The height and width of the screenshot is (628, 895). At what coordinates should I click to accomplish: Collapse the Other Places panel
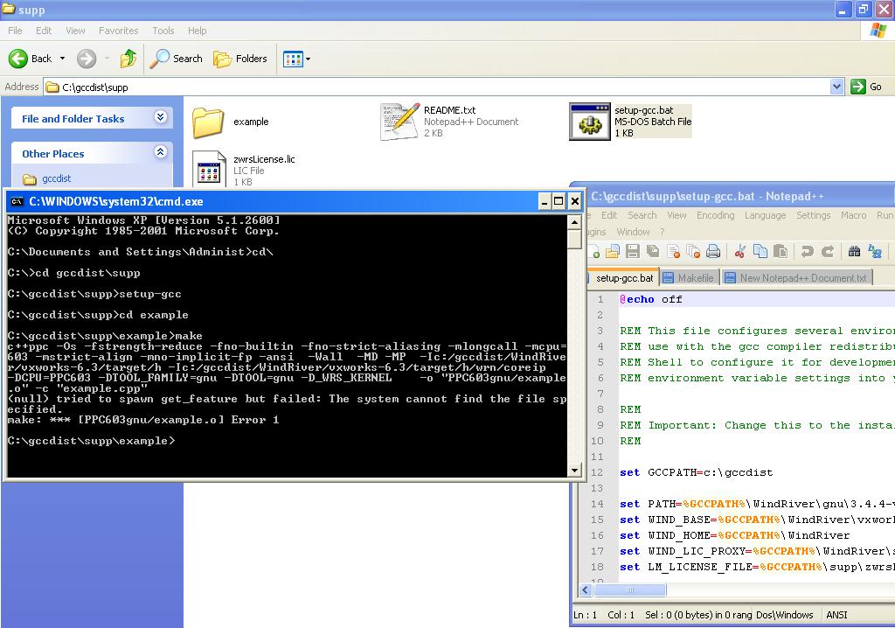[160, 153]
